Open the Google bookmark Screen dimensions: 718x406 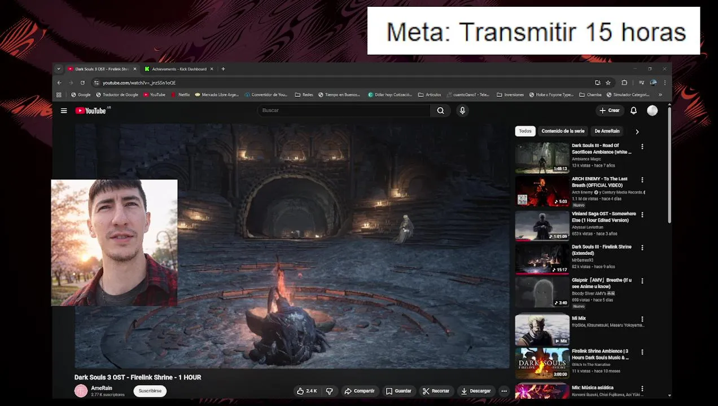pyautogui.click(x=81, y=95)
